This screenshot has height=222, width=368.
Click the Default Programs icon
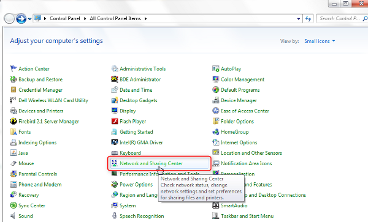[216, 90]
